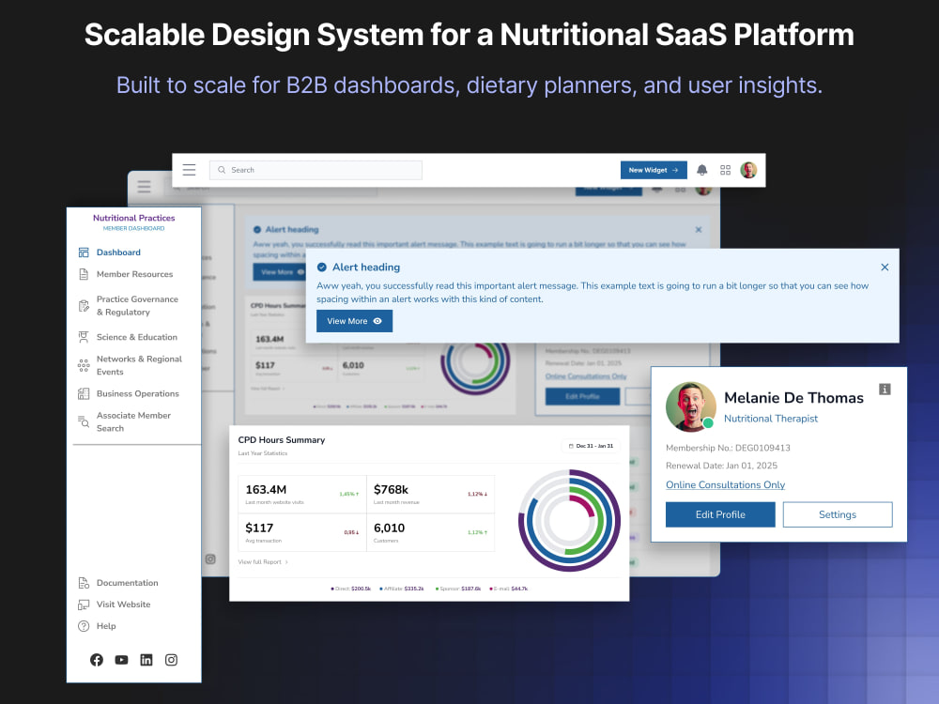The height and width of the screenshot is (704, 939).
Task: Click the Affiliate legend item
Action: click(402, 589)
